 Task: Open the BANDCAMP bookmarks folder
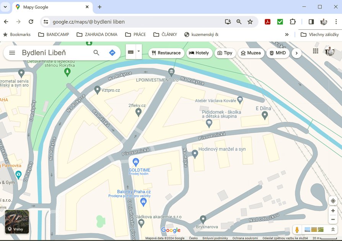(x=54, y=34)
